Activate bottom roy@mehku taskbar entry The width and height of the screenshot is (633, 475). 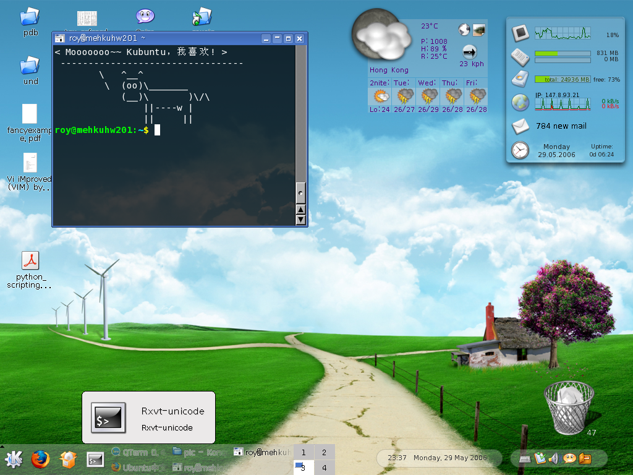point(199,468)
